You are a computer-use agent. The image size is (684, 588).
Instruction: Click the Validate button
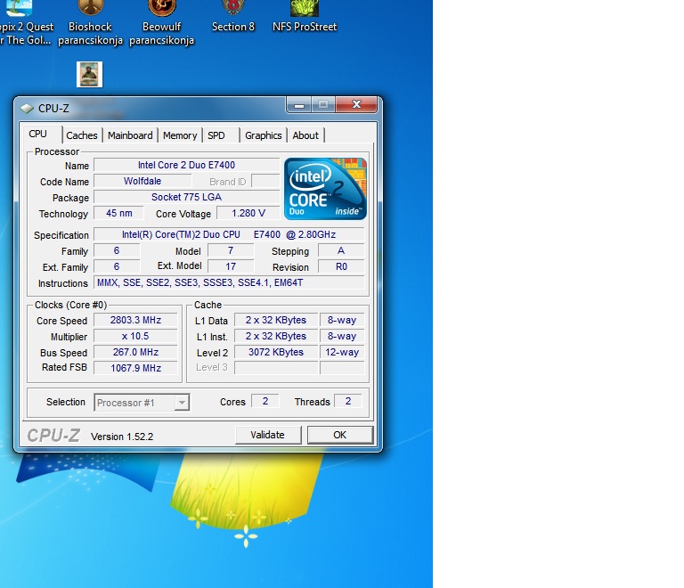tap(268, 435)
